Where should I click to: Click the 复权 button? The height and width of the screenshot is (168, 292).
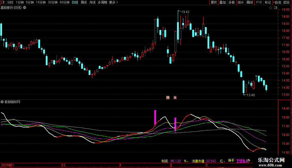214,2
